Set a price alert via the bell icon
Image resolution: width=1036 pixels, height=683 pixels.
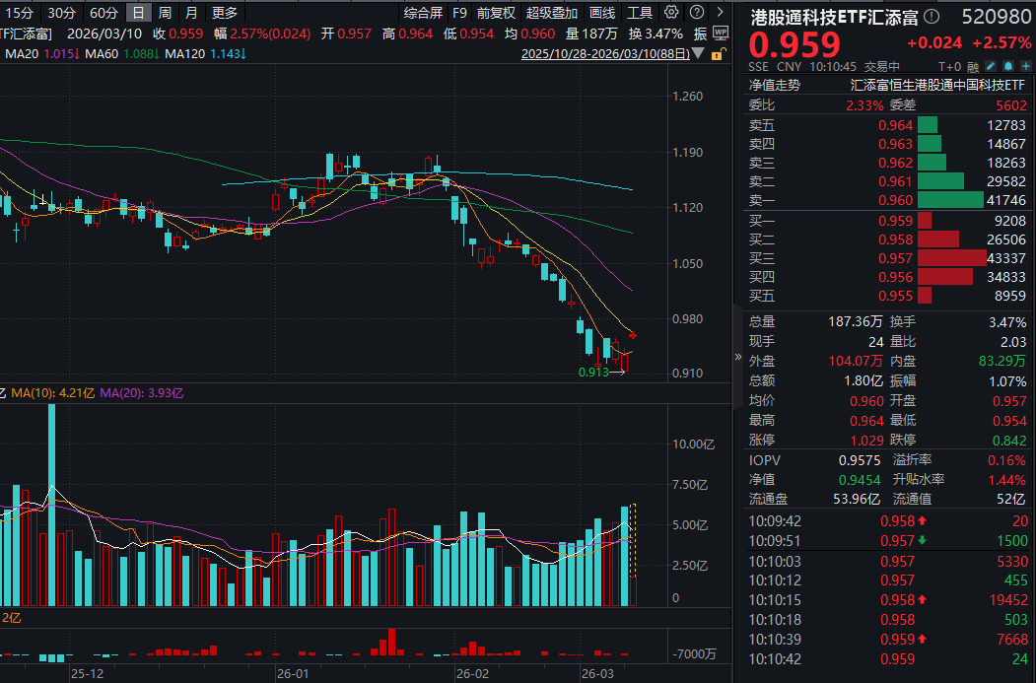tap(1006, 66)
